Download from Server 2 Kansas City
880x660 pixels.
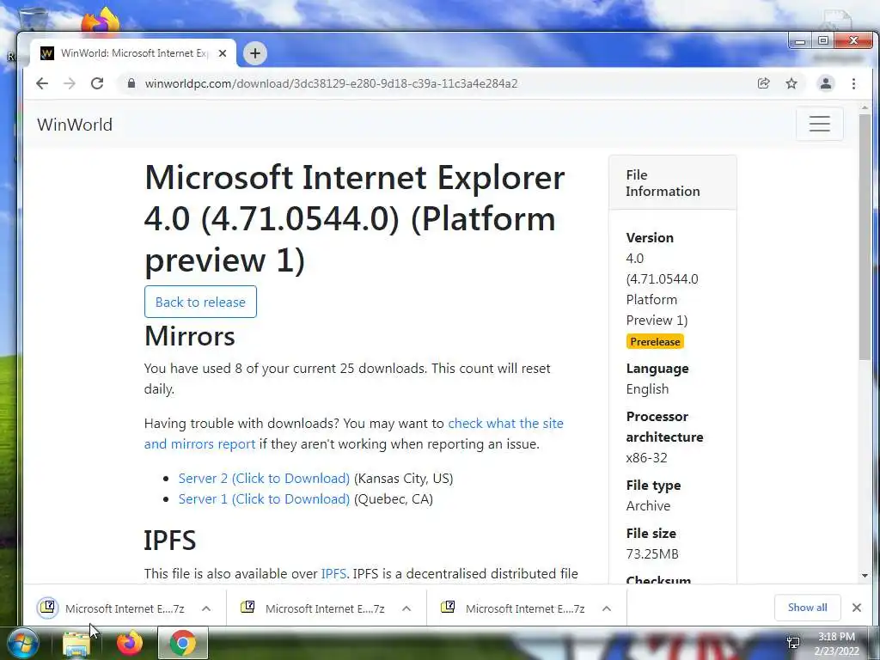(264, 478)
